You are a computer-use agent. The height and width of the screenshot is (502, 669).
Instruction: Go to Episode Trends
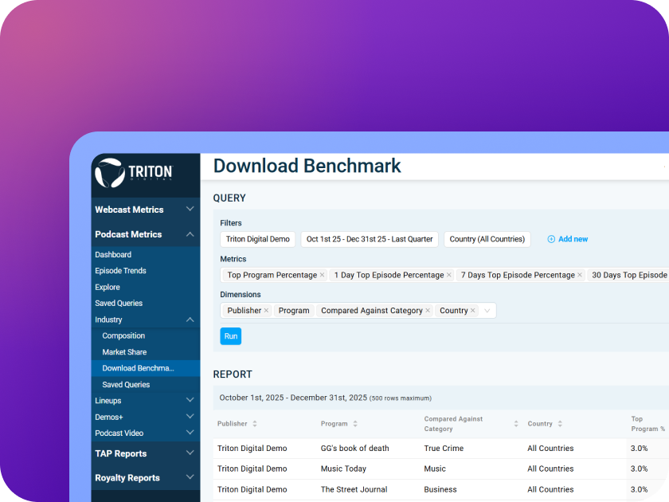tap(120, 271)
